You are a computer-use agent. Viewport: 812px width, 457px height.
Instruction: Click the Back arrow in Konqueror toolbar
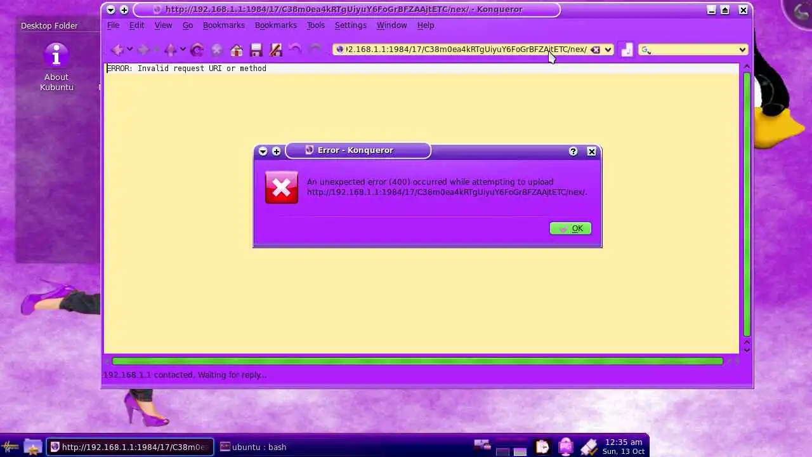pyautogui.click(x=117, y=50)
